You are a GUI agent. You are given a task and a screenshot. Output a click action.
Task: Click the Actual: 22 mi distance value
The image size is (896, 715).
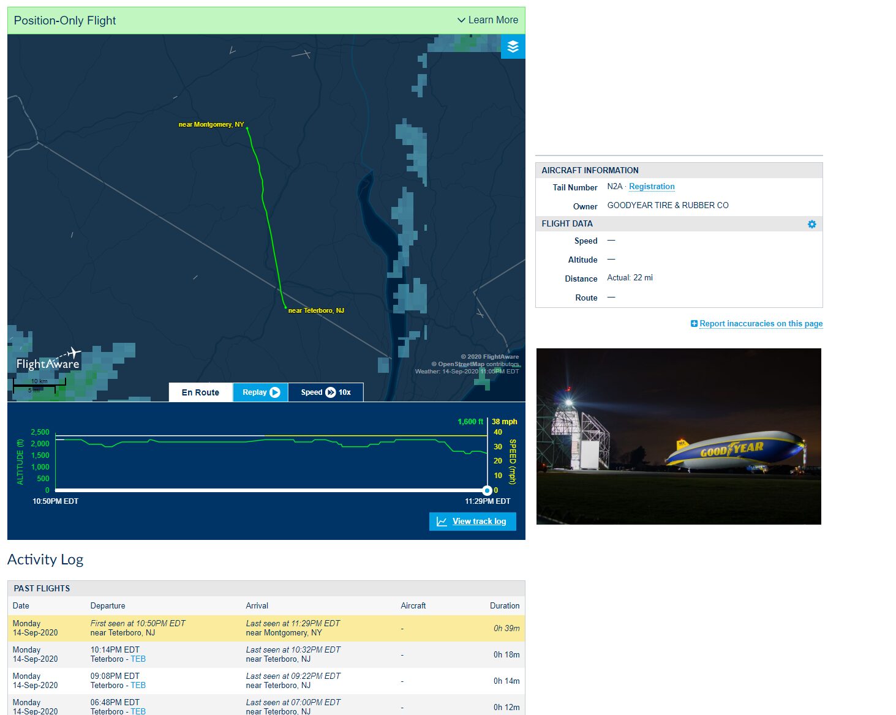pyautogui.click(x=630, y=278)
